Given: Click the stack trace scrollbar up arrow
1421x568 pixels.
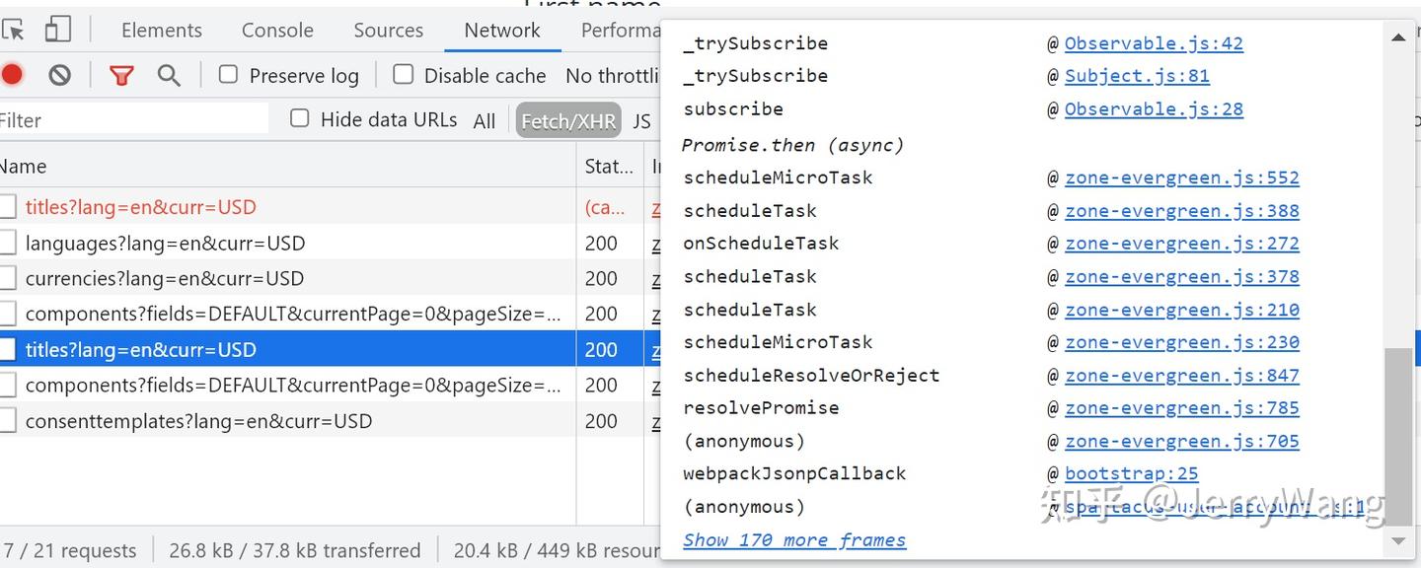Looking at the screenshot, I should [1398, 37].
